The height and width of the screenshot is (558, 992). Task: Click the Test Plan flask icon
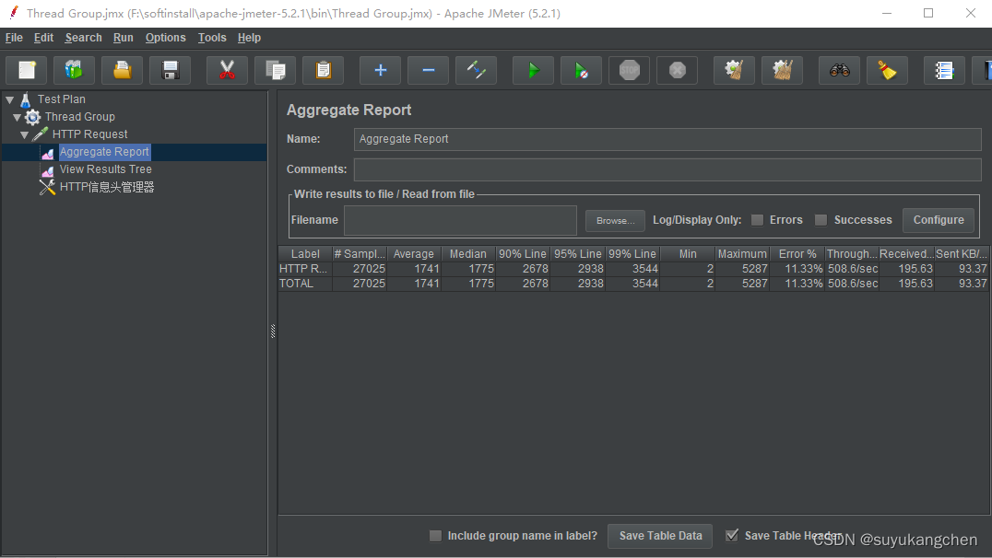[25, 99]
